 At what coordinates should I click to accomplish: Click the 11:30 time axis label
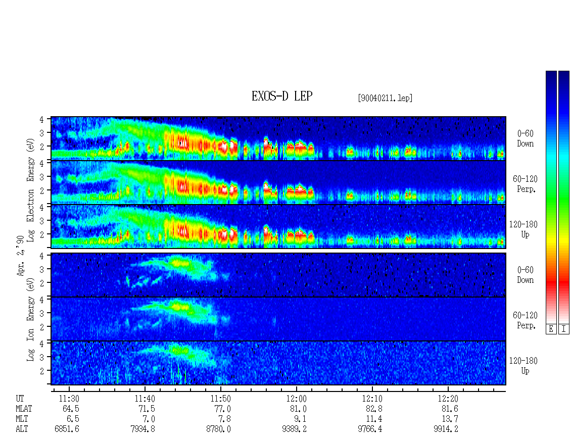pyautogui.click(x=69, y=399)
